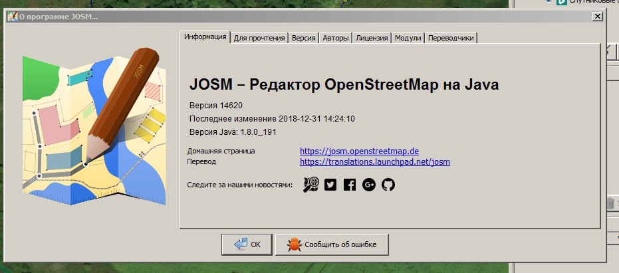The height and width of the screenshot is (273, 619).
Task: Click the Следите за нашими новостями label
Action: click(x=239, y=185)
